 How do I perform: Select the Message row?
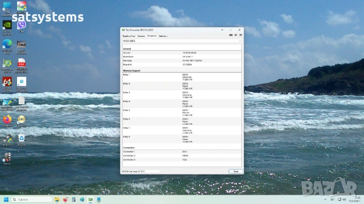(182, 61)
